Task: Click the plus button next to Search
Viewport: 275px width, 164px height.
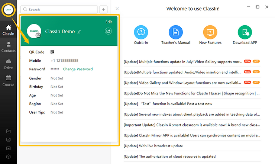Action: click(x=104, y=9)
